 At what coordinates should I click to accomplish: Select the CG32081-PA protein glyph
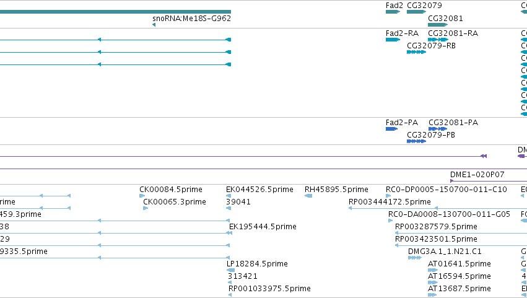click(x=438, y=129)
